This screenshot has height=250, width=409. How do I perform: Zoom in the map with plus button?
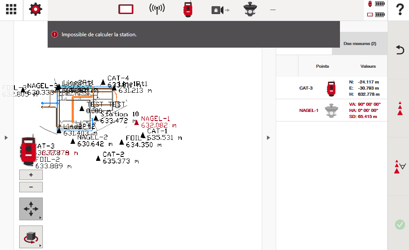tap(31, 175)
